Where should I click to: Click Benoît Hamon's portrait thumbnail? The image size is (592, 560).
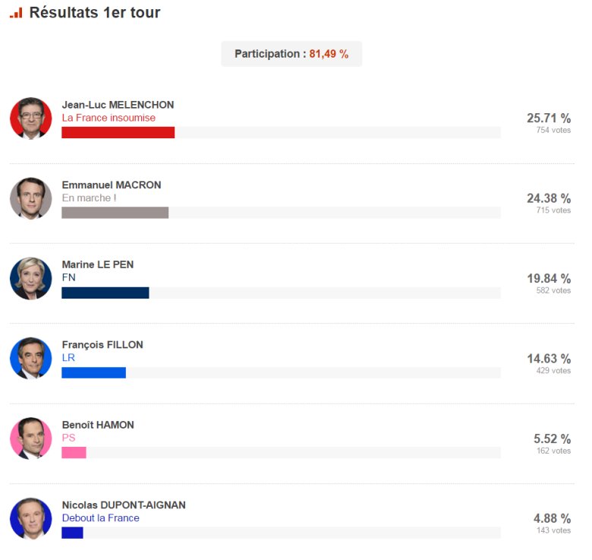[31, 438]
